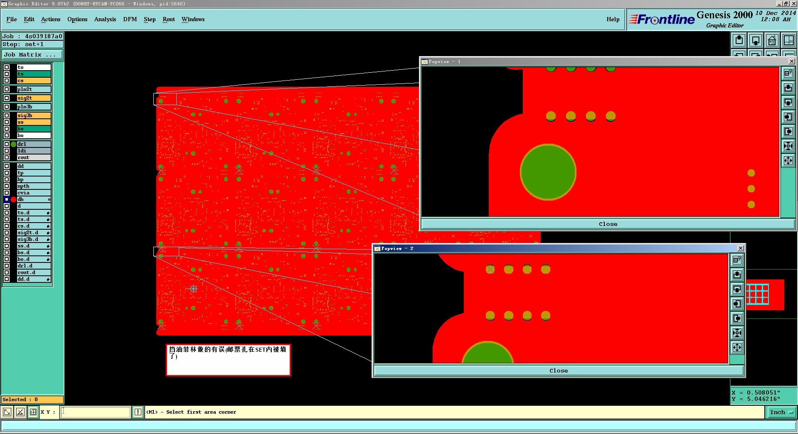Viewport: 798px width, 434px height.
Task: Toggle display checkbox for layer to
Action: point(7,67)
